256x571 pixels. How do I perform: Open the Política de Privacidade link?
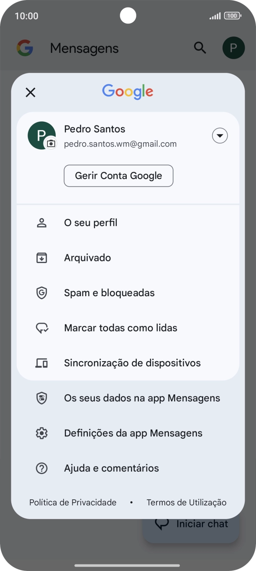(x=73, y=502)
